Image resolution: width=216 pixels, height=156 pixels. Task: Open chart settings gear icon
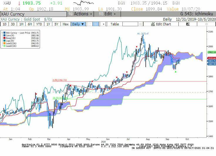(206, 24)
